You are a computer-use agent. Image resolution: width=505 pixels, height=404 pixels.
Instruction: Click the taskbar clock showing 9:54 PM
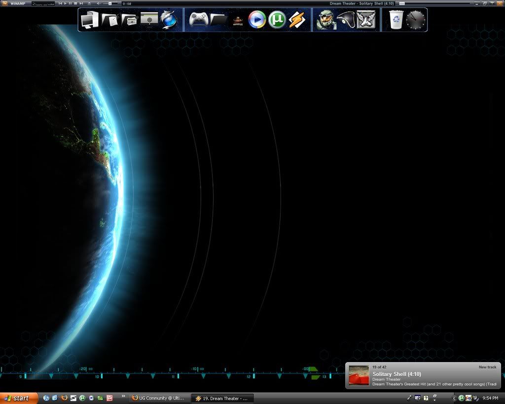coord(490,399)
